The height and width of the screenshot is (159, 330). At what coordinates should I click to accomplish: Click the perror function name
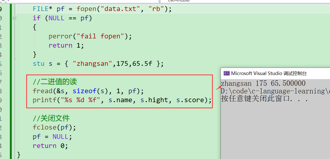pyautogui.click(x=61, y=36)
